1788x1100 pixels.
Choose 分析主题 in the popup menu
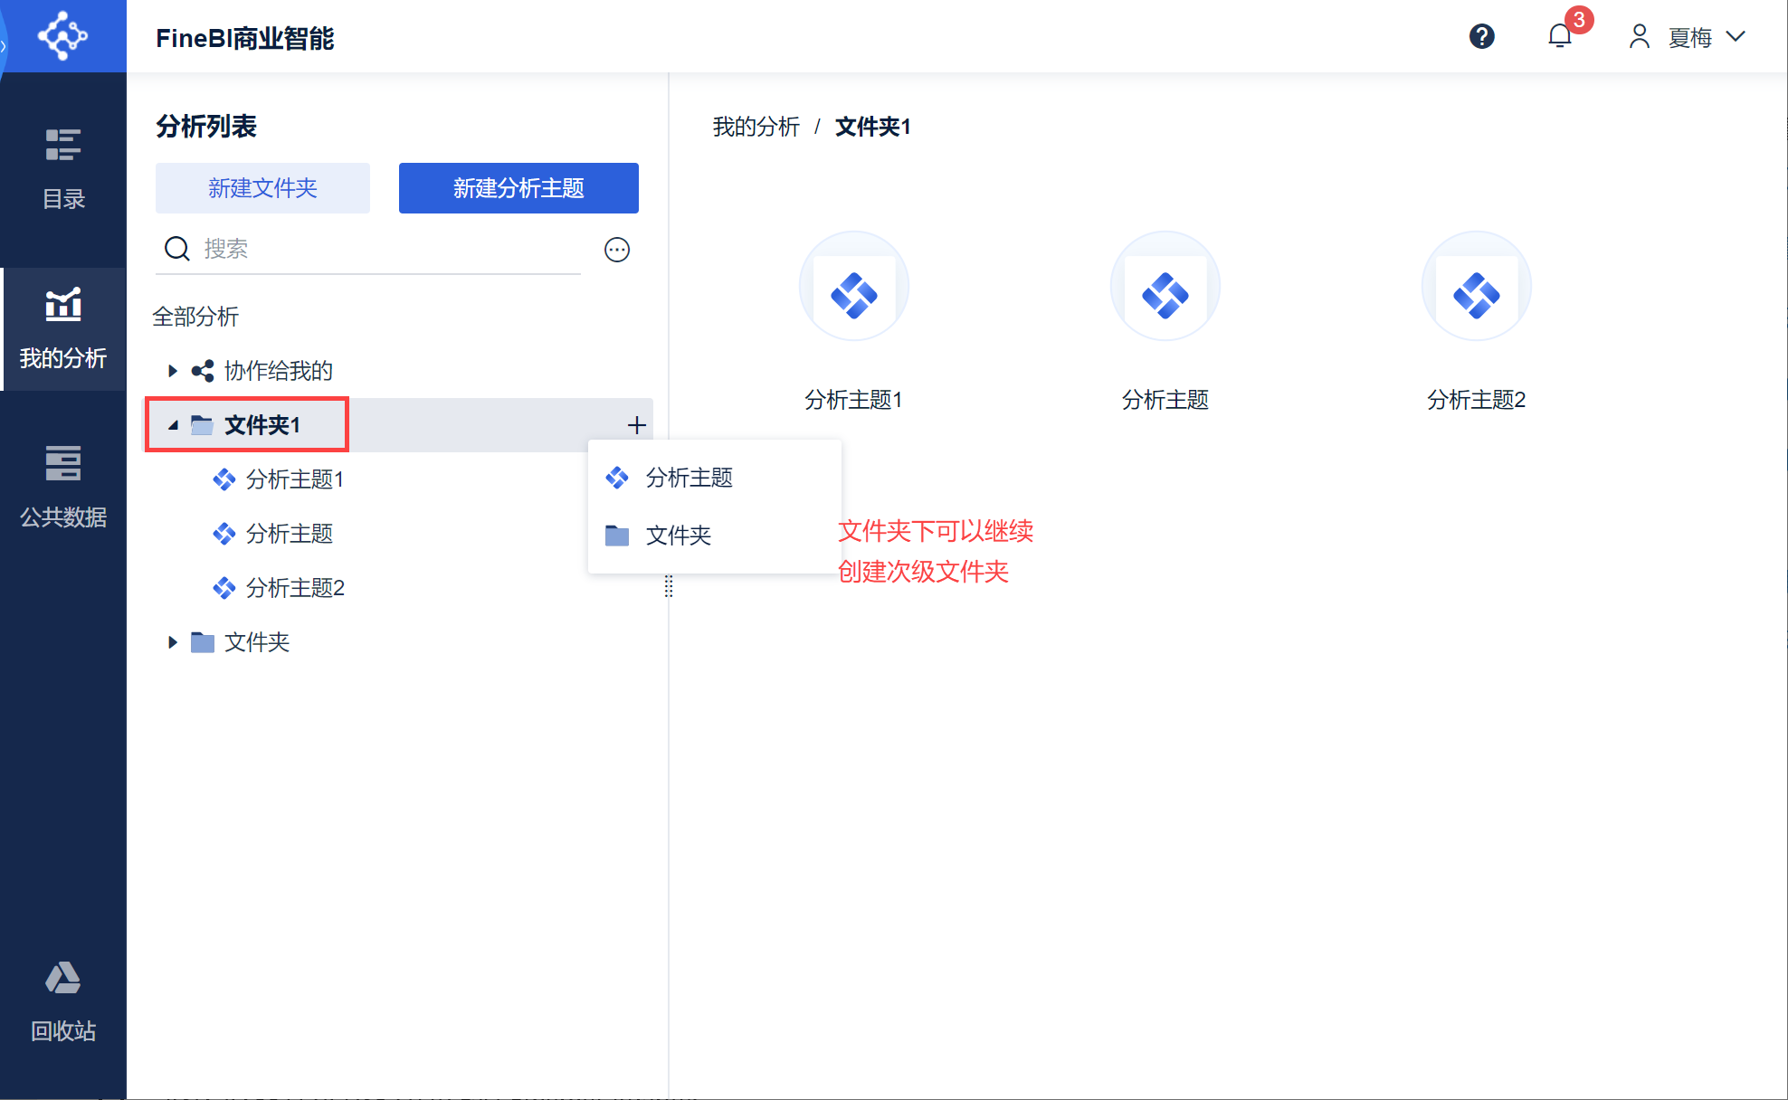point(689,478)
